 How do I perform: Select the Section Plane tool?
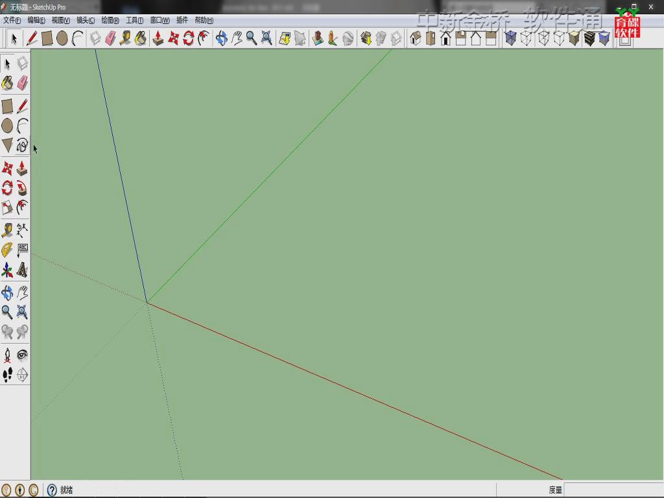point(22,375)
